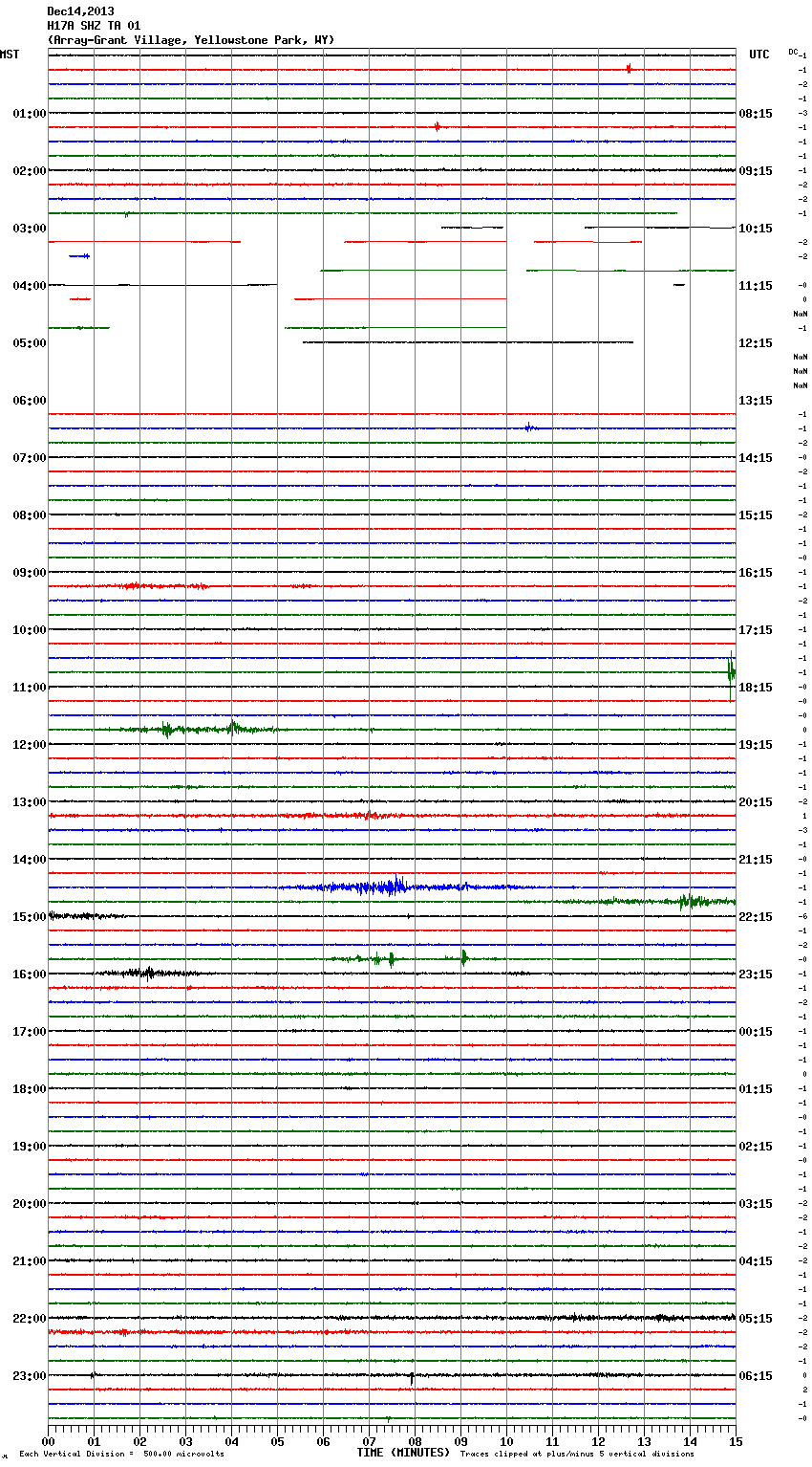Click the 21:15 UTC time label

point(756,860)
